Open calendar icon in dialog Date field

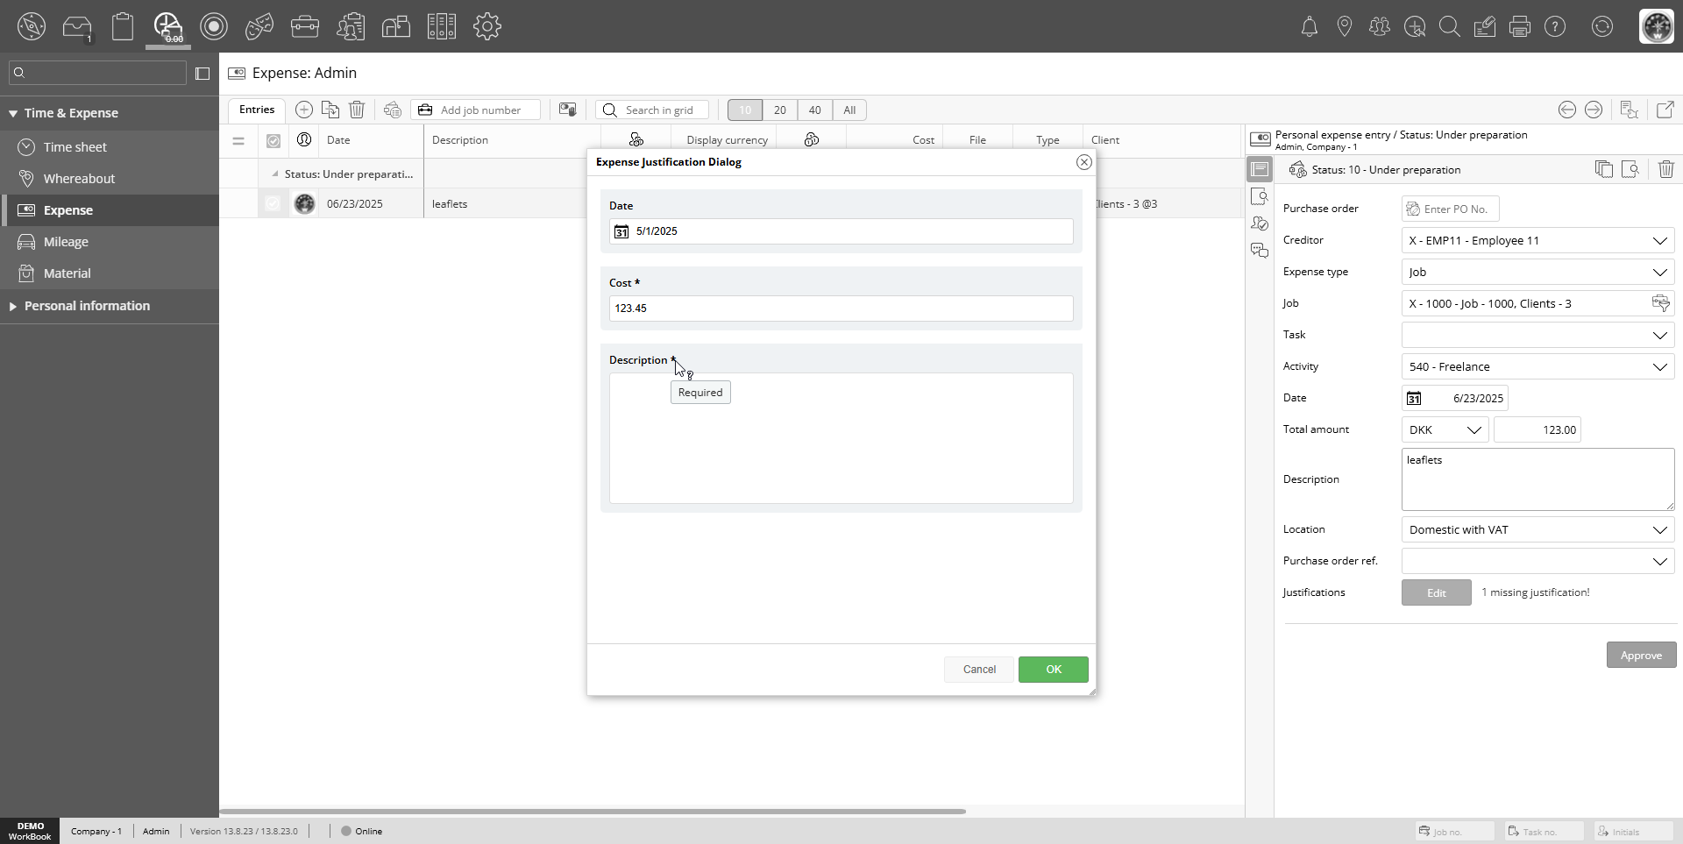621,231
